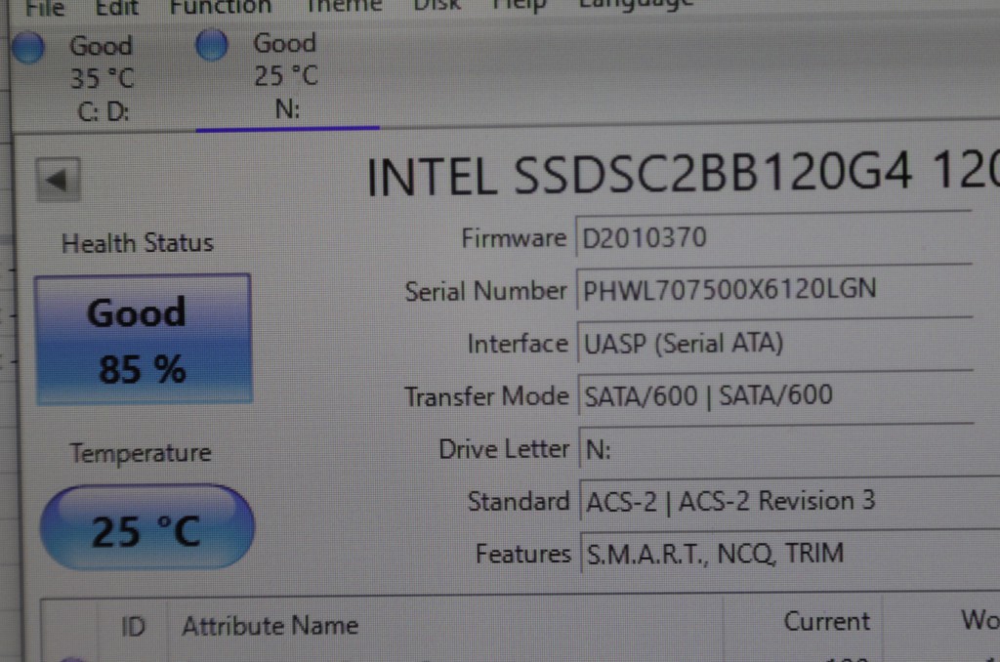1000x662 pixels.
Task: Select the C: D: disk tab at 35 °C
Action: tap(101, 78)
